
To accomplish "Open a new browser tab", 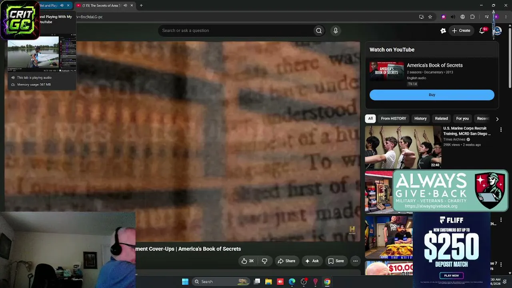I will click(x=141, y=6).
